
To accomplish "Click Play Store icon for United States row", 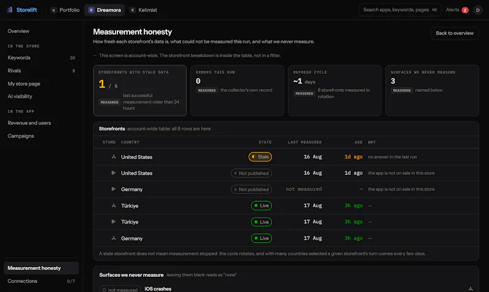I will pos(114,173).
